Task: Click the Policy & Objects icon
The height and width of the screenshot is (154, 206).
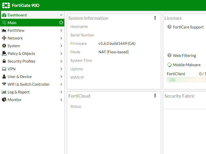Action: pyautogui.click(x=4, y=53)
